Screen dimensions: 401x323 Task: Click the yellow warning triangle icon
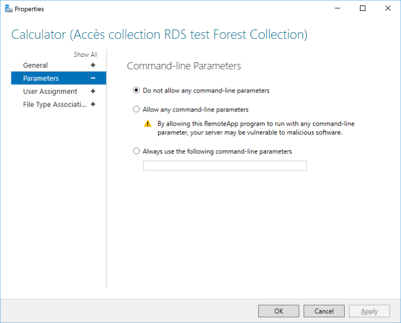click(148, 124)
